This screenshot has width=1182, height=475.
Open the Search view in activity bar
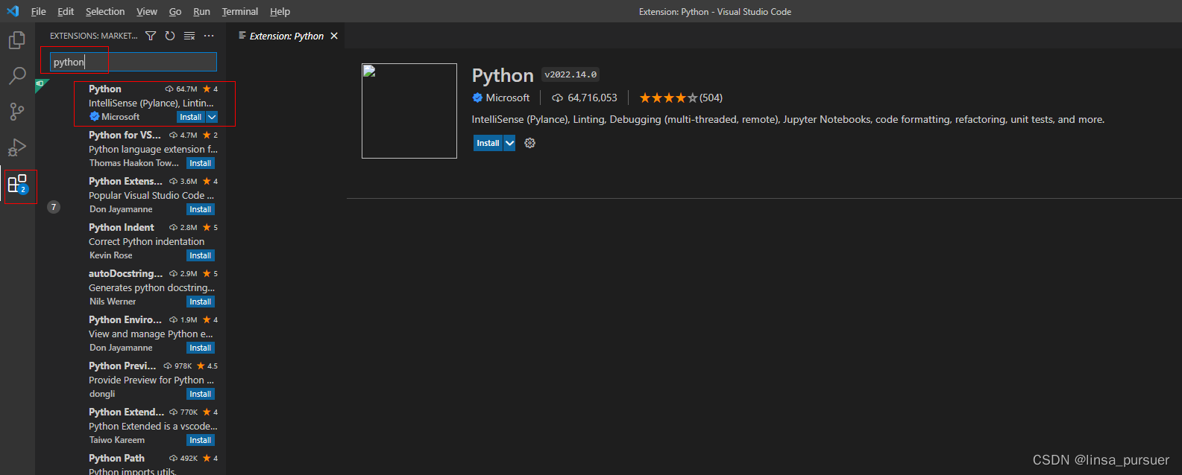coord(17,76)
